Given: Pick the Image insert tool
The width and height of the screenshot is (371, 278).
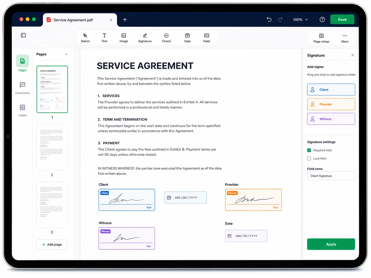Looking at the screenshot, I should point(123,38).
